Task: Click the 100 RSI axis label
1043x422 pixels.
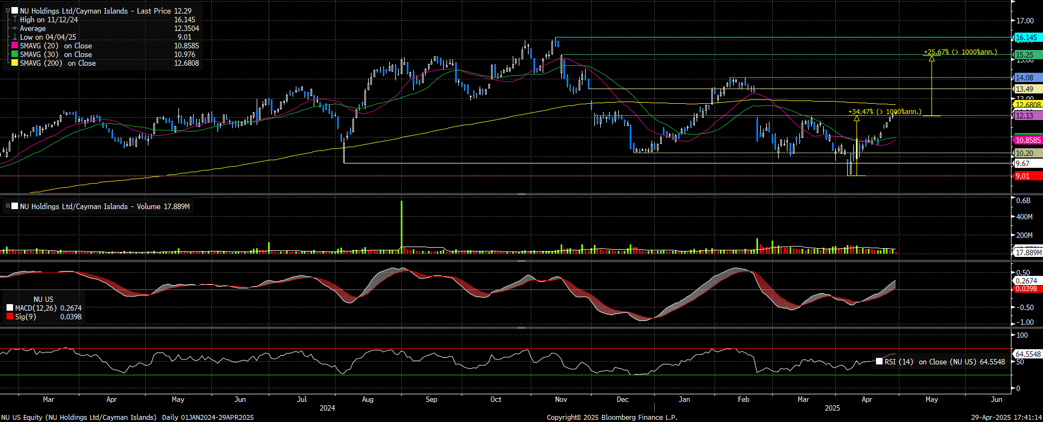Action: (1022, 335)
